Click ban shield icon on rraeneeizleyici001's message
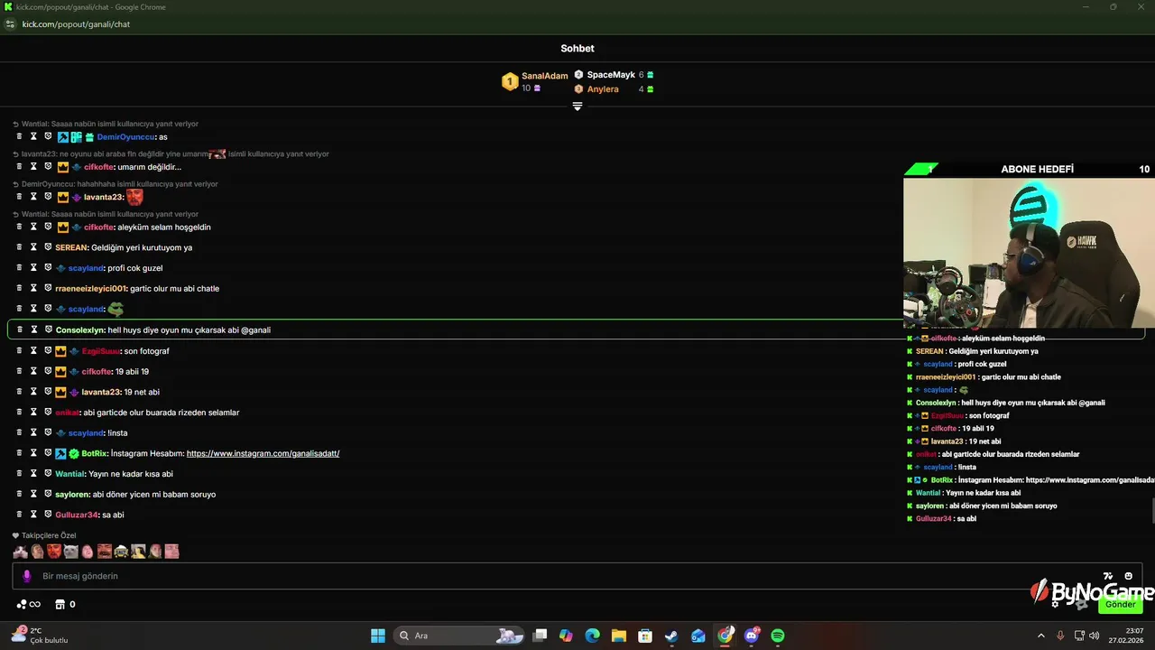This screenshot has width=1155, height=650. pyautogui.click(x=48, y=288)
